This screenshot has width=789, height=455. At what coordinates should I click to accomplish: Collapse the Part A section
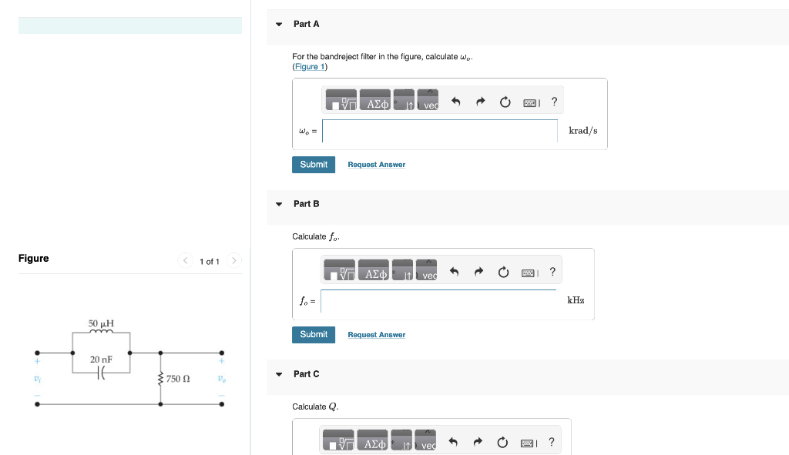(279, 24)
